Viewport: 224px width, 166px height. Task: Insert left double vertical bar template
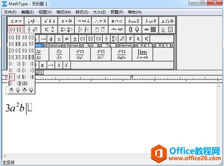coord(25,77)
